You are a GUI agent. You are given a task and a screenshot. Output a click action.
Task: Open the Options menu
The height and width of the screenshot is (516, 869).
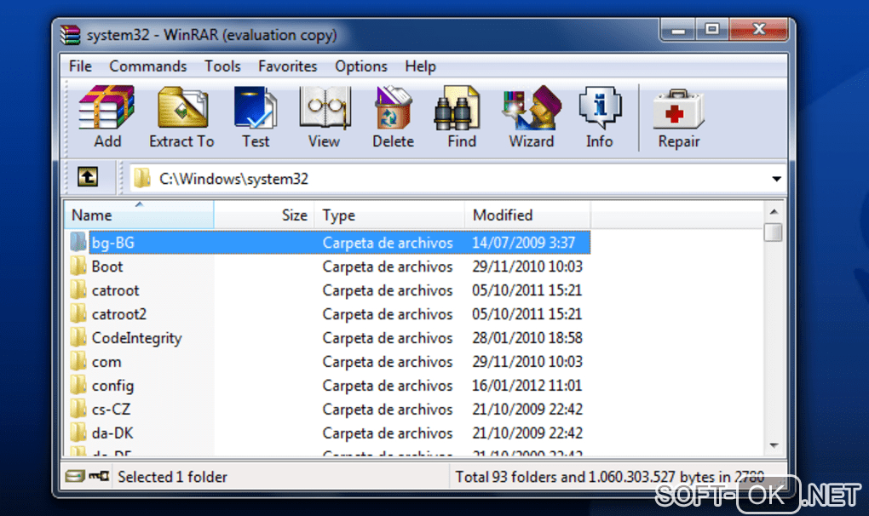click(360, 66)
